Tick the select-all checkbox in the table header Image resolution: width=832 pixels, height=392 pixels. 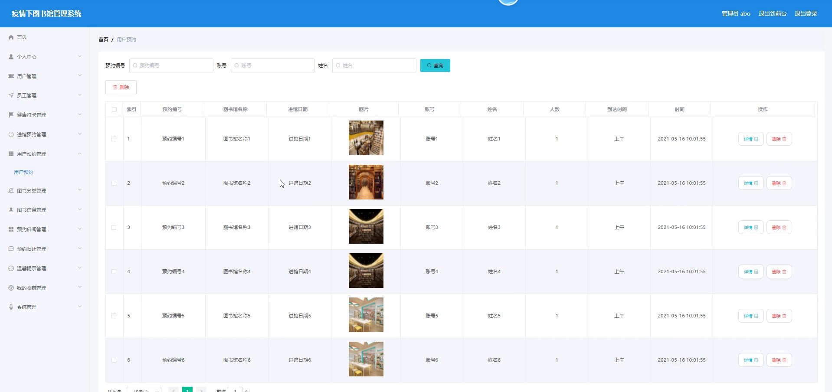point(114,110)
